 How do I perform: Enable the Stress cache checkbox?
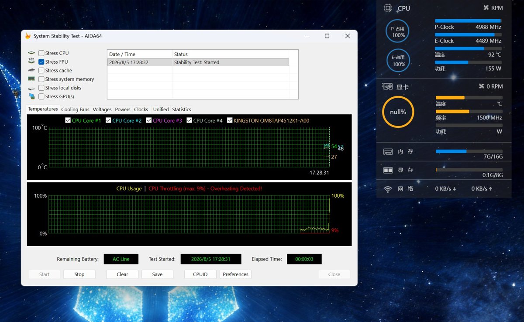point(41,71)
